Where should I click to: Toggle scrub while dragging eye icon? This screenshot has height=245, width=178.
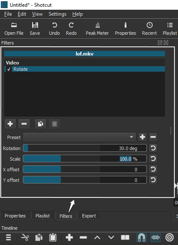(155, 237)
